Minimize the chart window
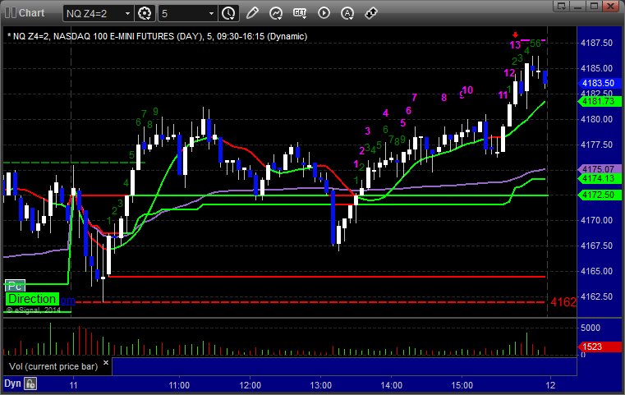 (x=579, y=6)
